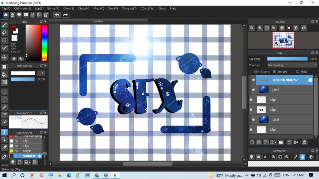The width and height of the screenshot is (319, 179).
Task: Undock the Lớp layer panel
Action: (313, 53)
